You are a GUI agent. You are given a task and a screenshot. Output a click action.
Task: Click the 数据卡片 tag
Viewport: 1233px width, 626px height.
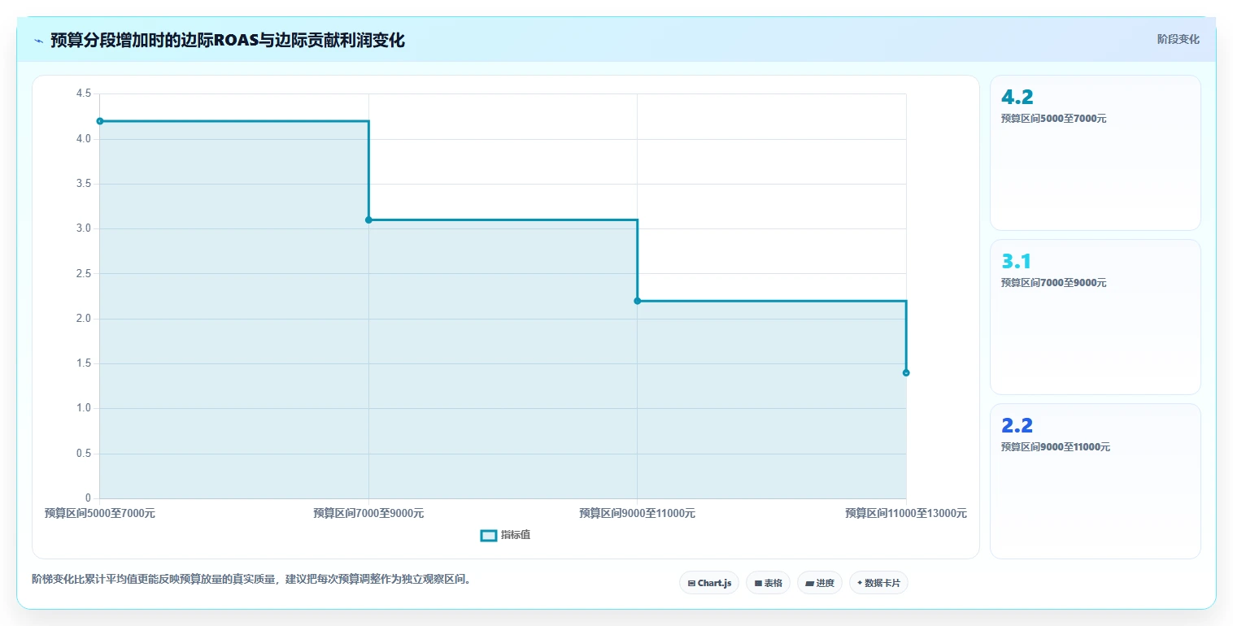pos(878,583)
